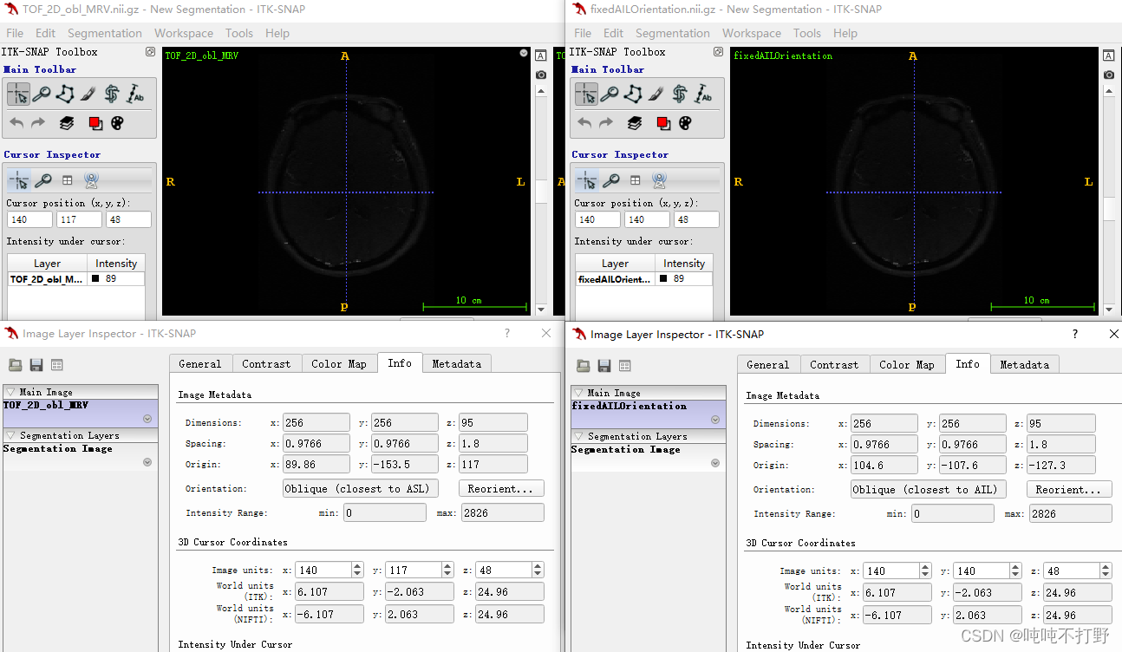Viewport: 1122px width, 652px height.
Task: Switch Cursor Inspector to sync page in fixedAILOrientation
Action: [x=659, y=180]
